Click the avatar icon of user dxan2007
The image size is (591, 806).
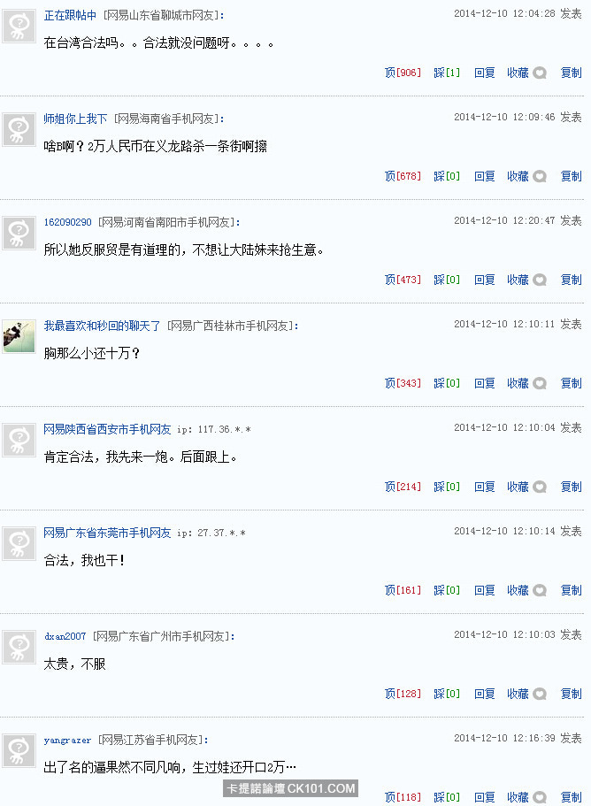[19, 647]
